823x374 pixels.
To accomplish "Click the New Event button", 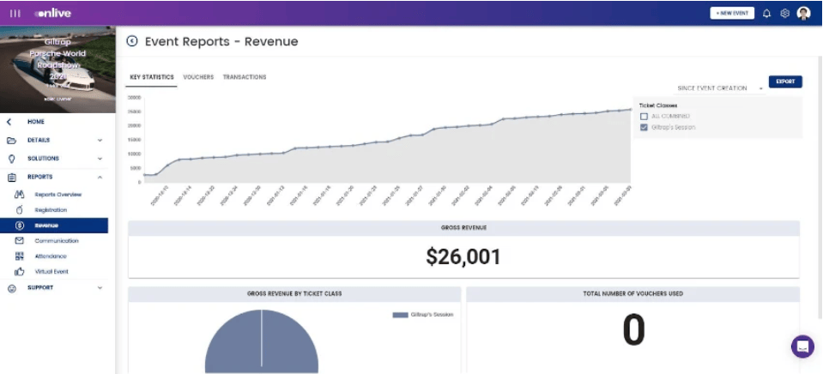I will click(x=731, y=14).
